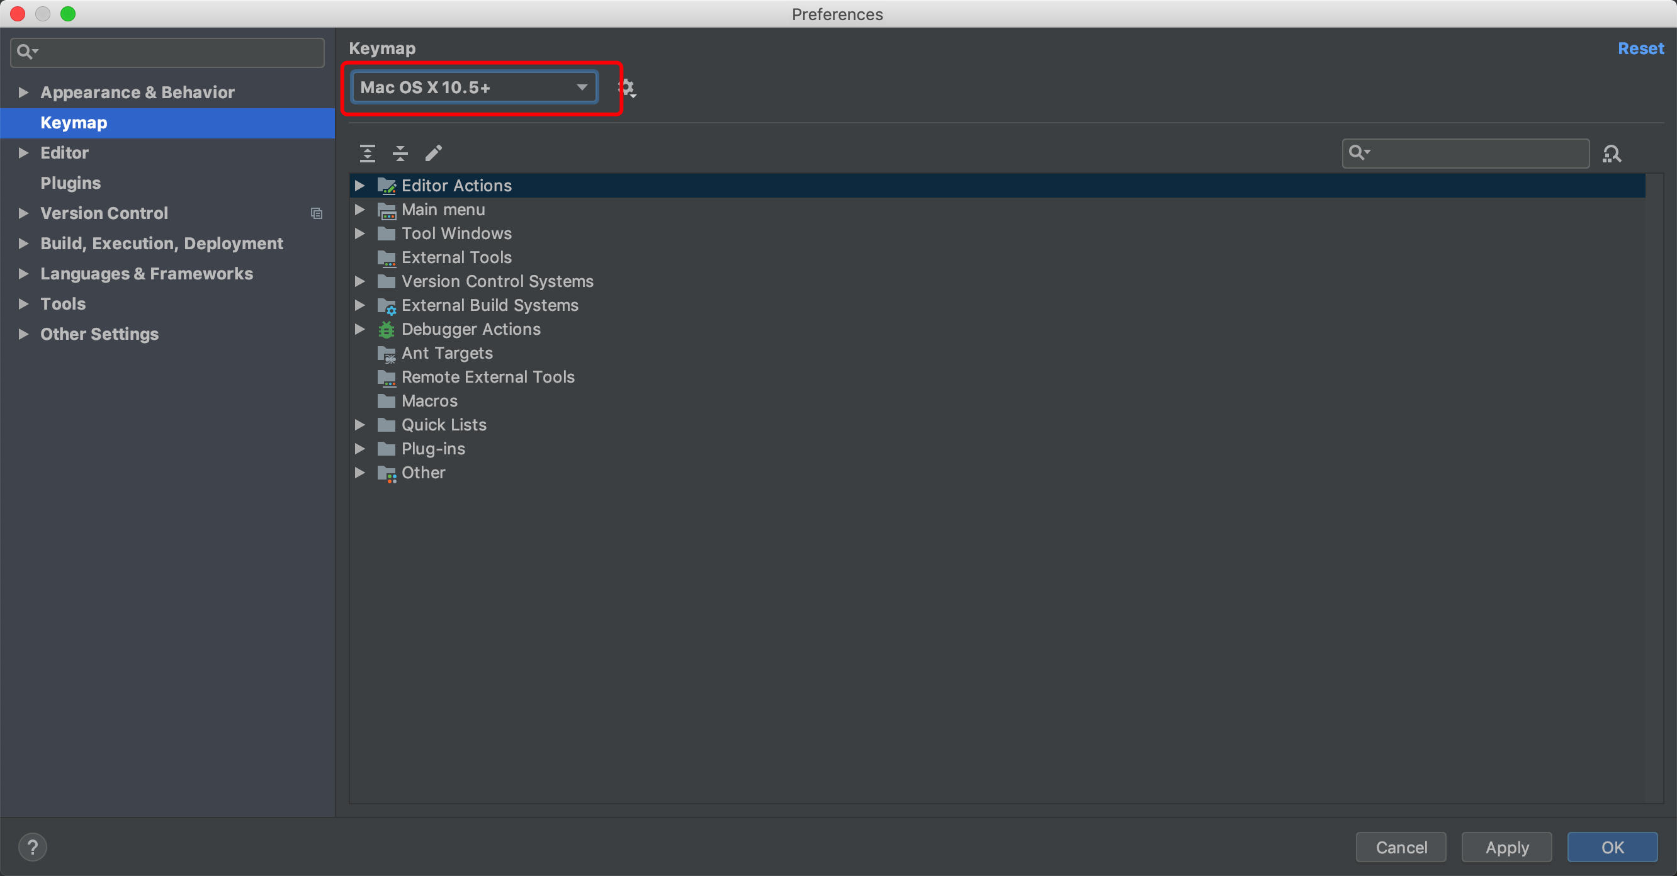Image resolution: width=1677 pixels, height=876 pixels.
Task: Click the Ant Targets folder icon
Action: pyautogui.click(x=387, y=354)
